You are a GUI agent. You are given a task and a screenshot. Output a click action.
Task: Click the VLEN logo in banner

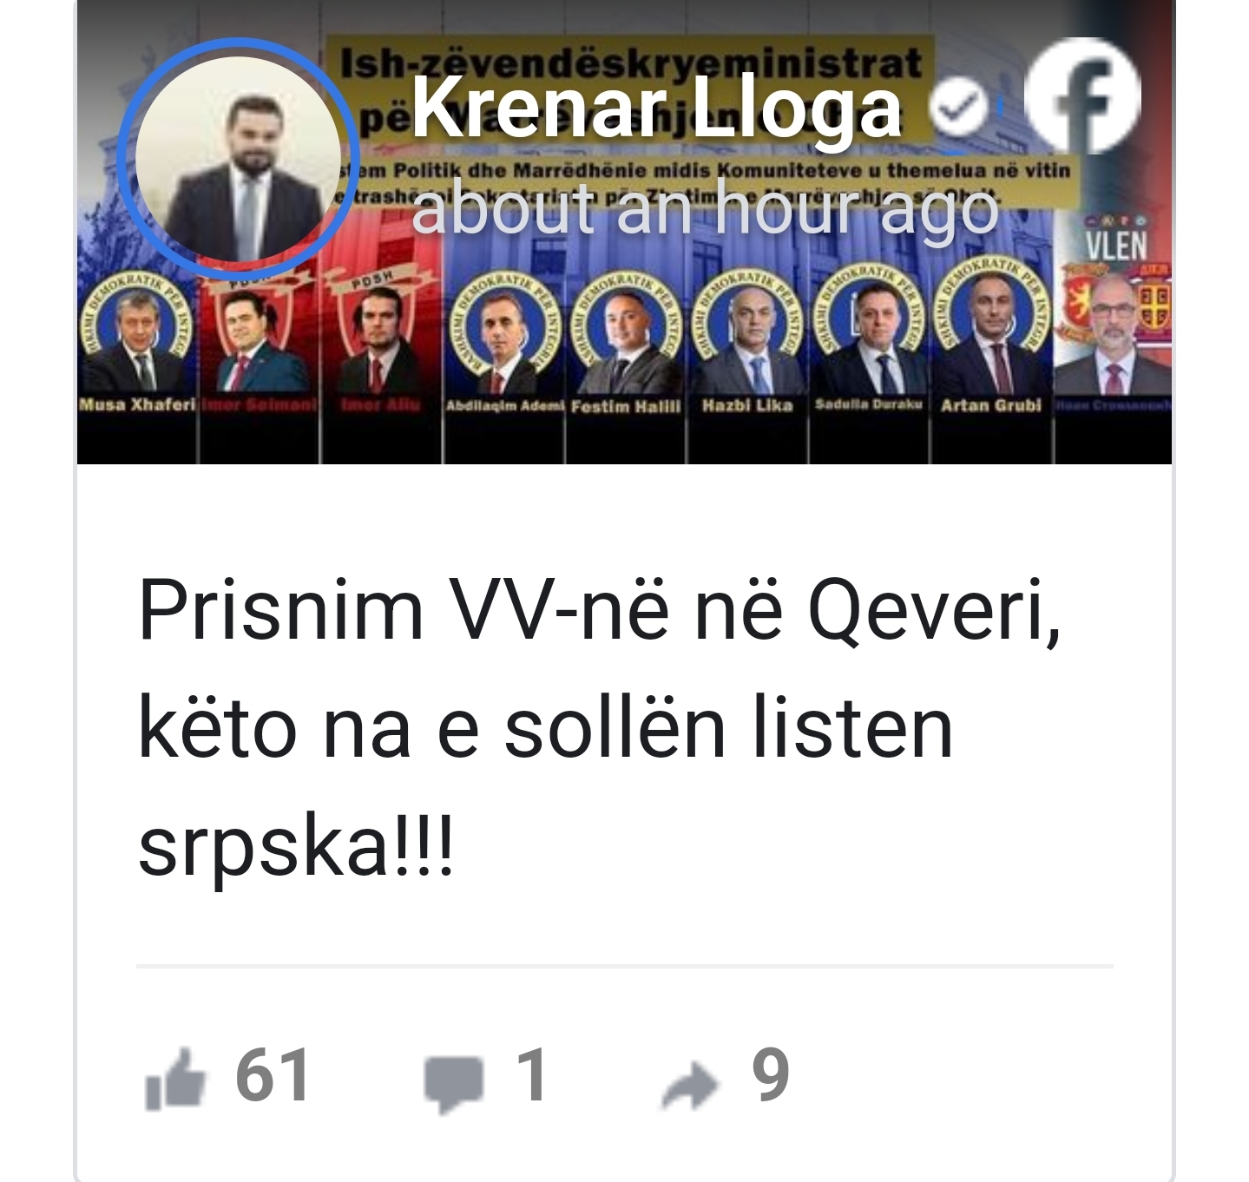(1116, 244)
